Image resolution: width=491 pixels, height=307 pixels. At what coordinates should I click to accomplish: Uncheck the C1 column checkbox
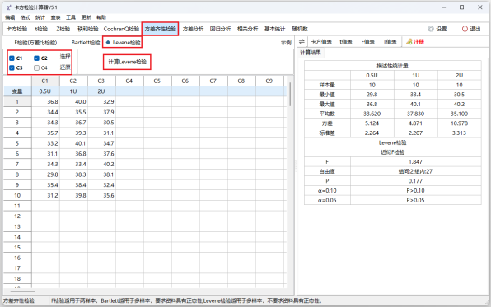point(12,58)
